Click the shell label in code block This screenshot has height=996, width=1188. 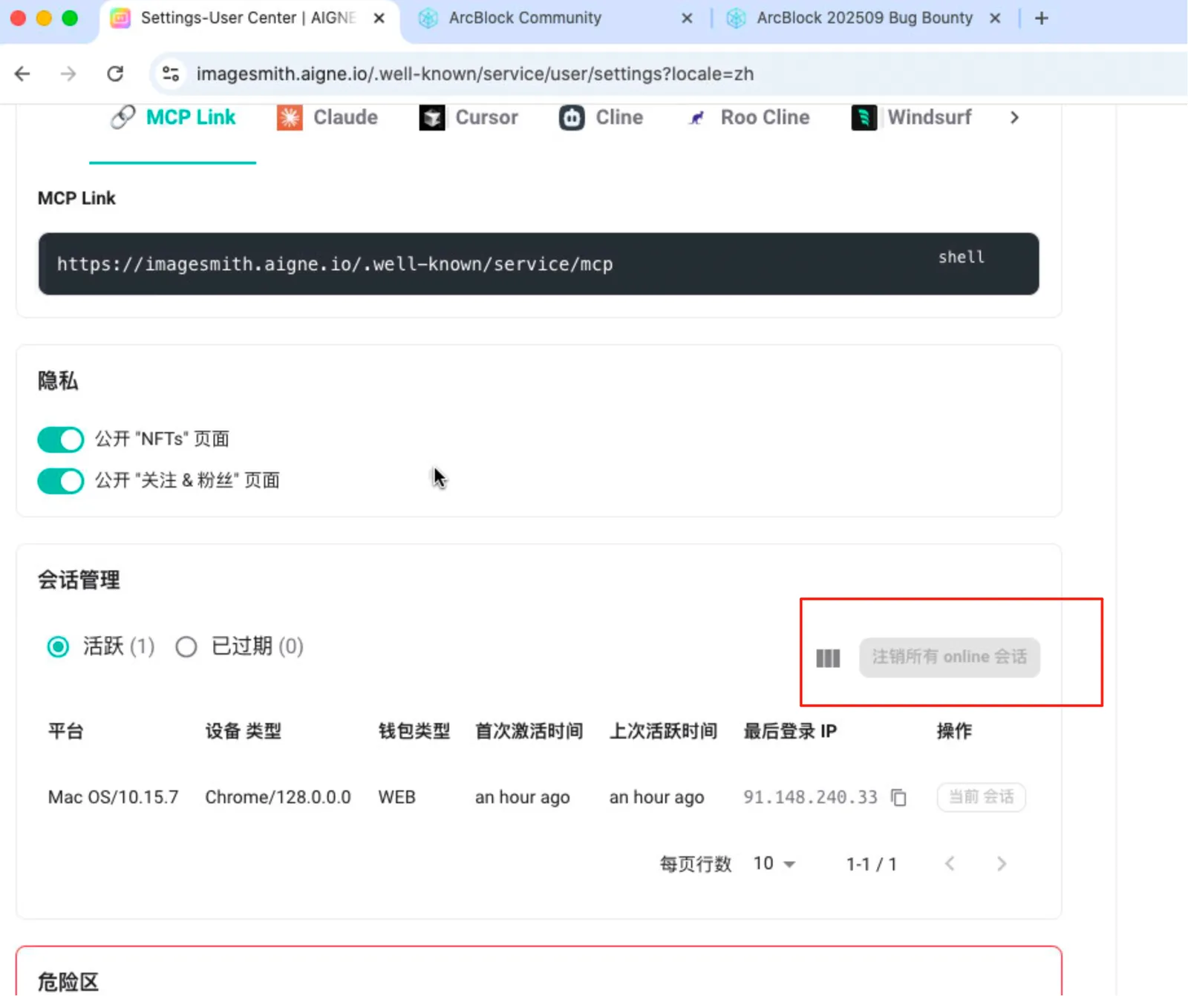click(961, 257)
